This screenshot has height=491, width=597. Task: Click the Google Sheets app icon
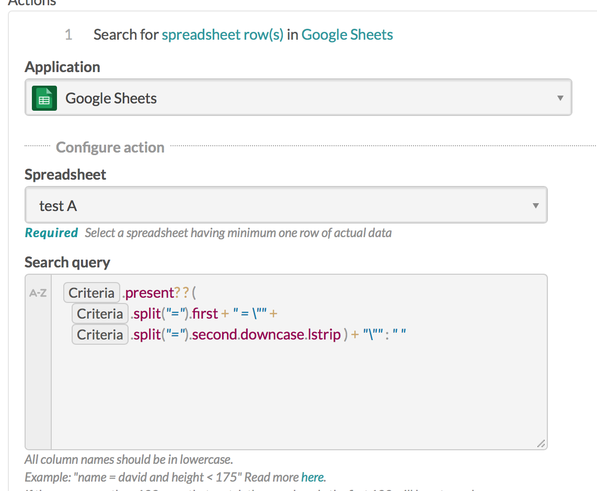pos(44,98)
